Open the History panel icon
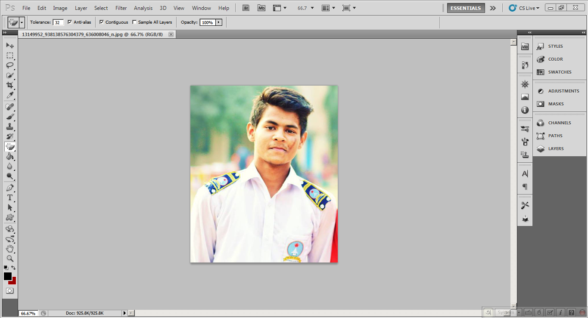 525,65
